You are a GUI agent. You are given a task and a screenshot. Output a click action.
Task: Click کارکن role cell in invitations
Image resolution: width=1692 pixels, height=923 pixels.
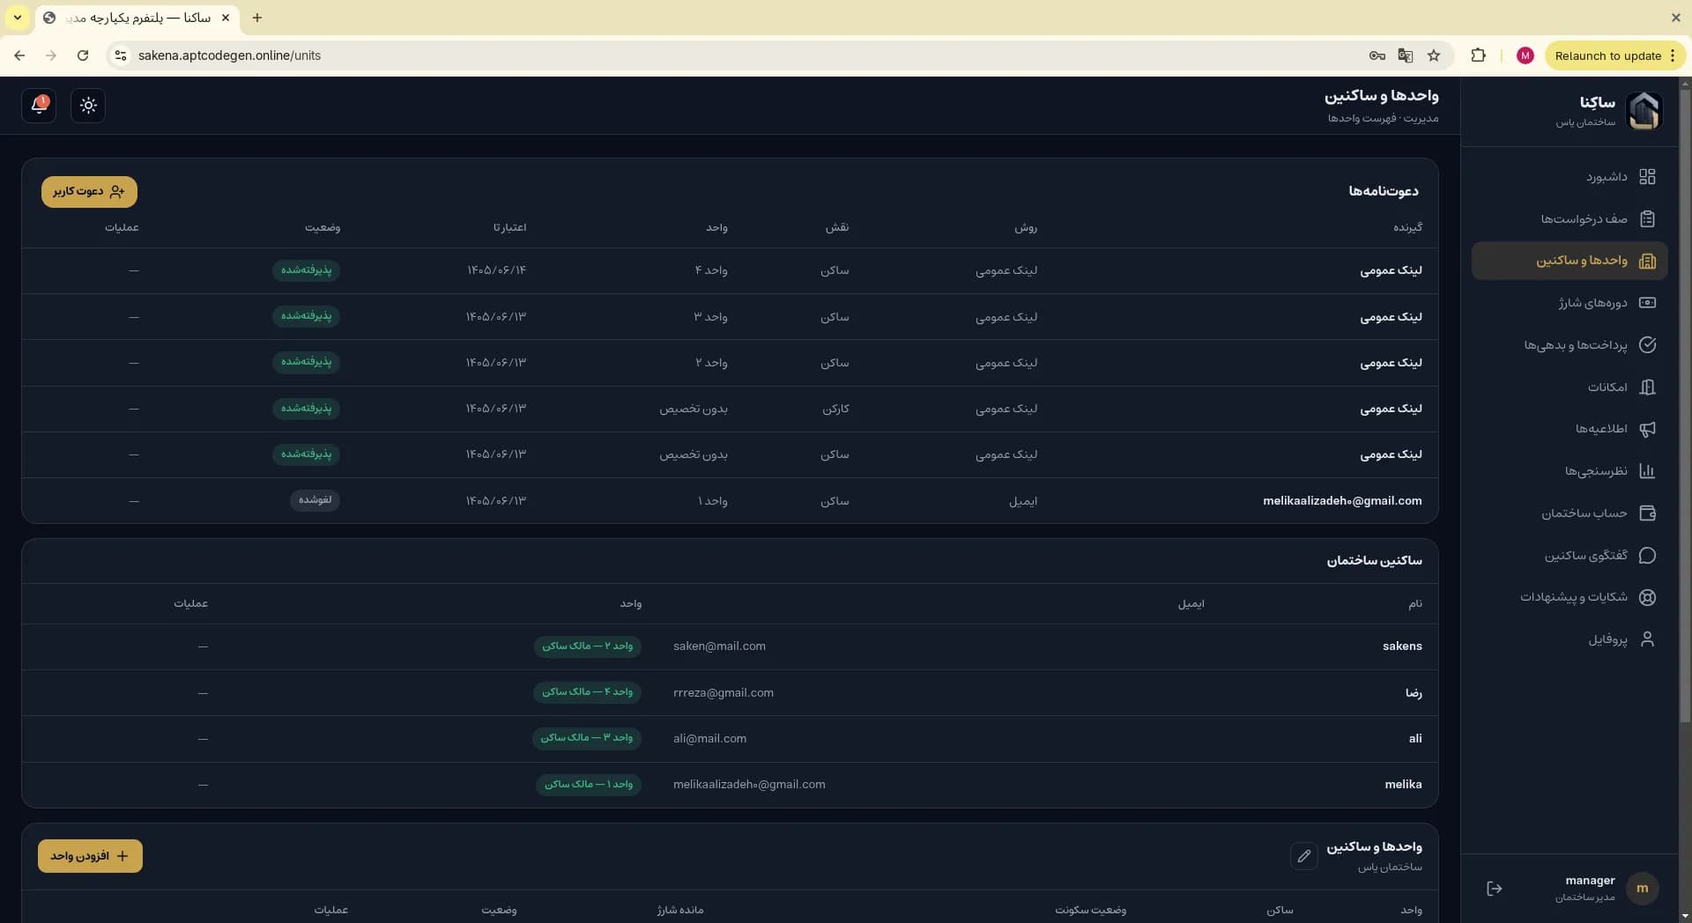pyautogui.click(x=835, y=409)
